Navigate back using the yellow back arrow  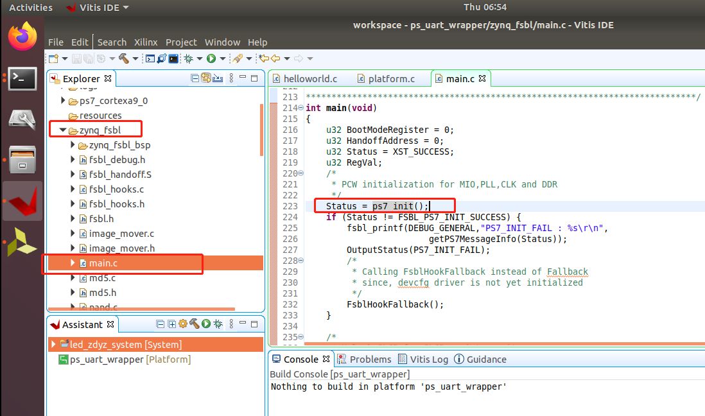[x=276, y=58]
